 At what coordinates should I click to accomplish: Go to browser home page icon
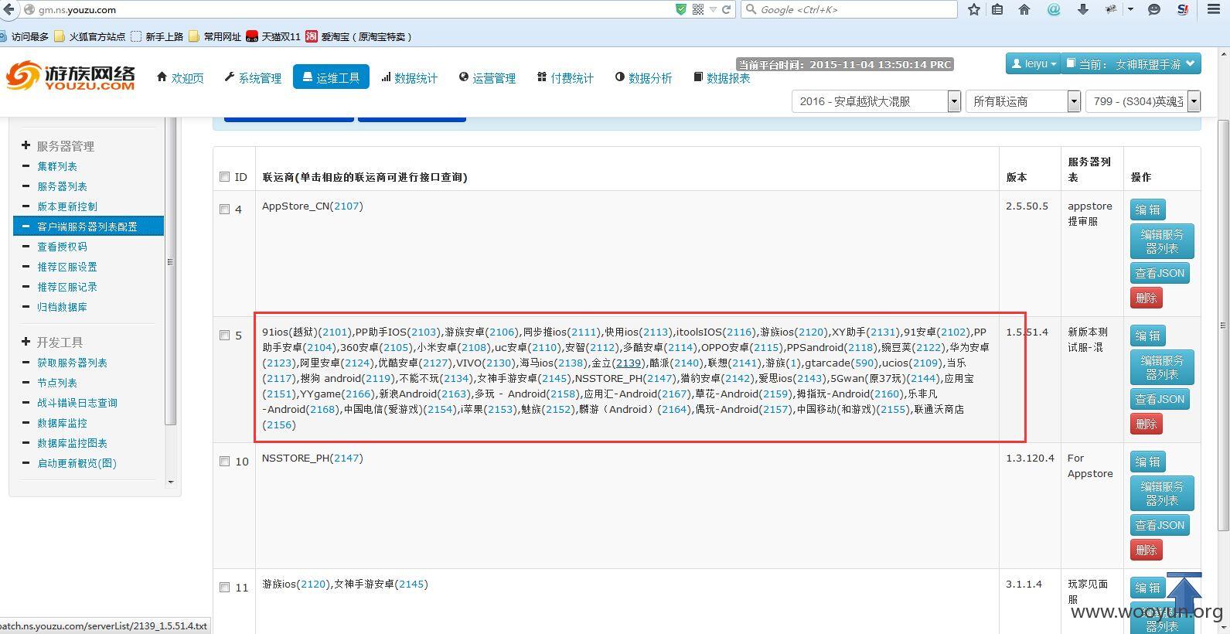click(1024, 9)
